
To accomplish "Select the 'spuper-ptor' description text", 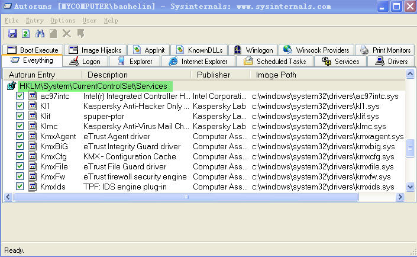I will (x=104, y=116).
